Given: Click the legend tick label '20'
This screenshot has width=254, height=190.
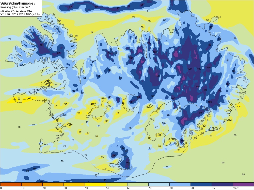Looking at the screenshot, I should [44, 188].
